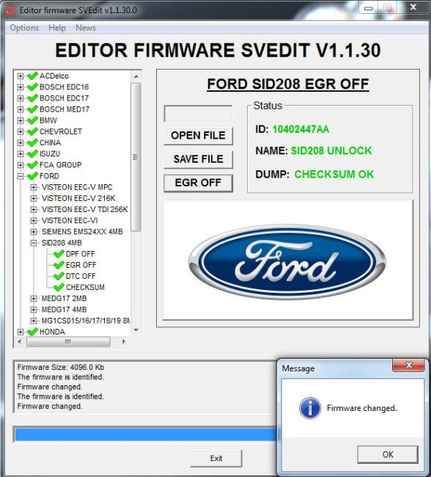The width and height of the screenshot is (431, 477).
Task: Click the SID208 UNLOCK name value
Action: click(331, 150)
